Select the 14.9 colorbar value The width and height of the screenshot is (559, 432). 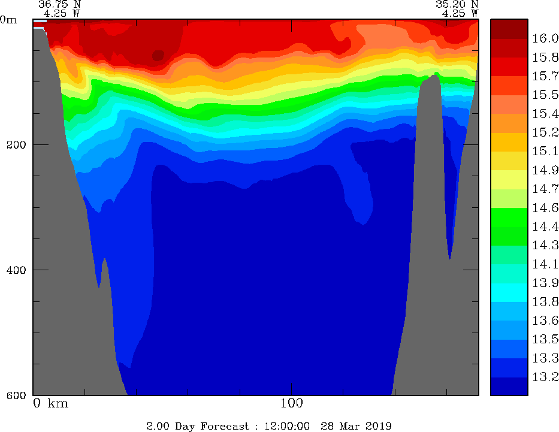pos(545,170)
